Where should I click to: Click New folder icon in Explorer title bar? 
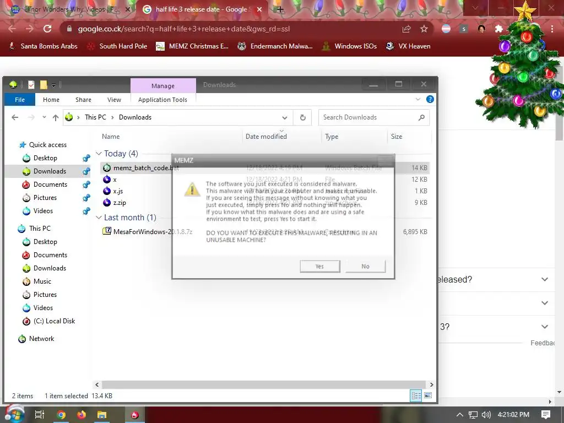[x=44, y=84]
